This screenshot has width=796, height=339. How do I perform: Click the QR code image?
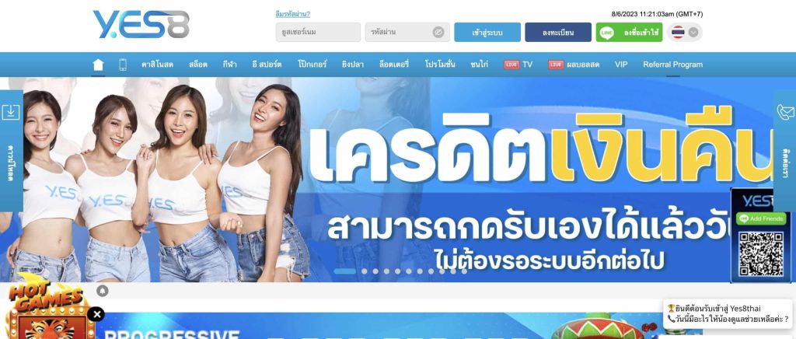[761, 253]
